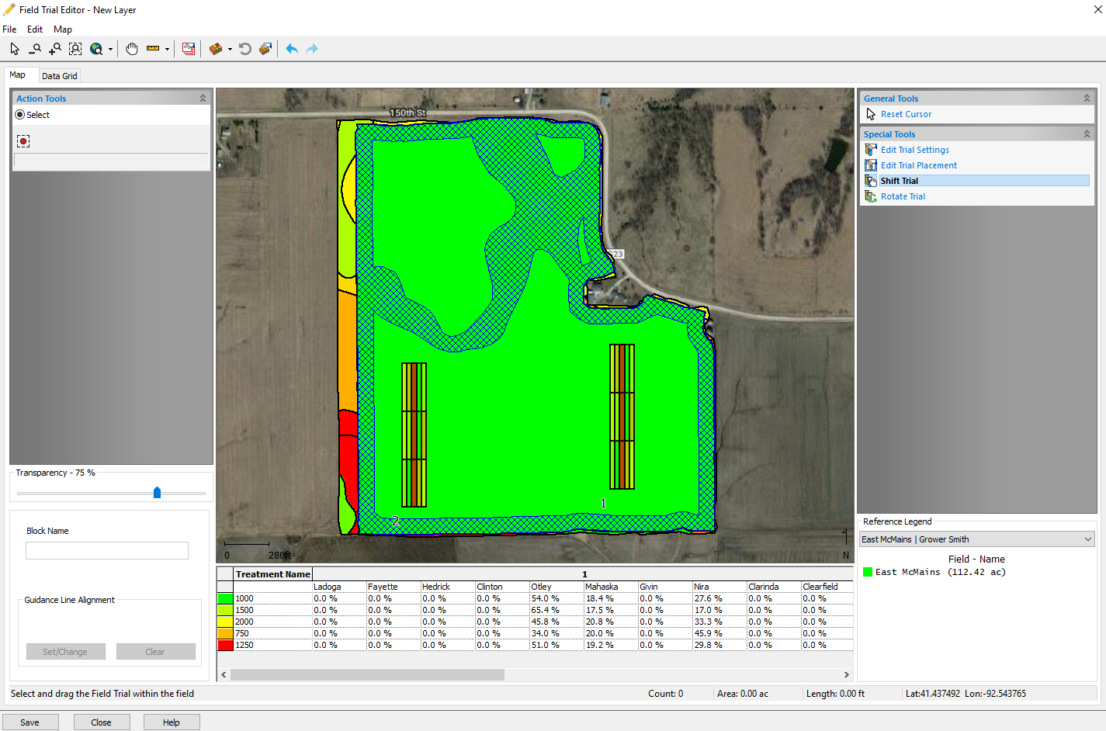Screen dimensions: 1106x731
Task: Collapse the Action Tools panel
Action: pos(203,99)
